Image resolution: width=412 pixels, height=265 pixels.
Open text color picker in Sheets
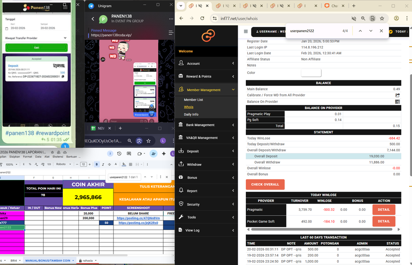coord(115,164)
